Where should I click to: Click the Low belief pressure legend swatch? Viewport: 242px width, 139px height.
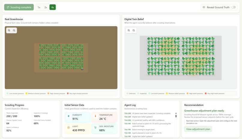[149, 93]
